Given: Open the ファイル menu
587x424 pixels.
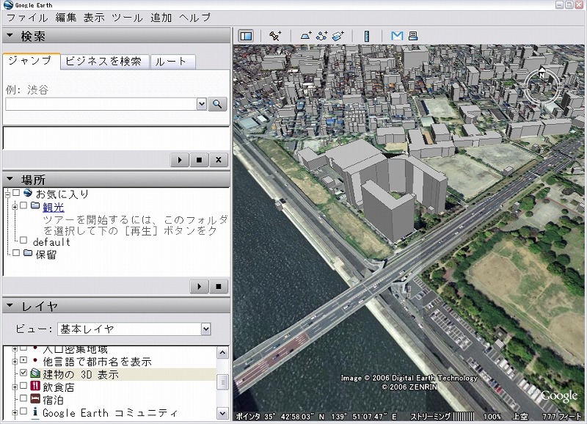Looking at the screenshot, I should pyautogui.click(x=27, y=18).
